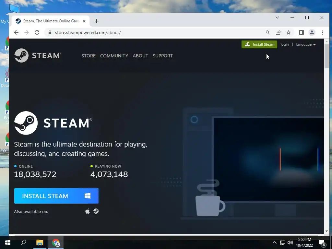Select the ABOUT menu item
The height and width of the screenshot is (249, 332).
point(140,56)
